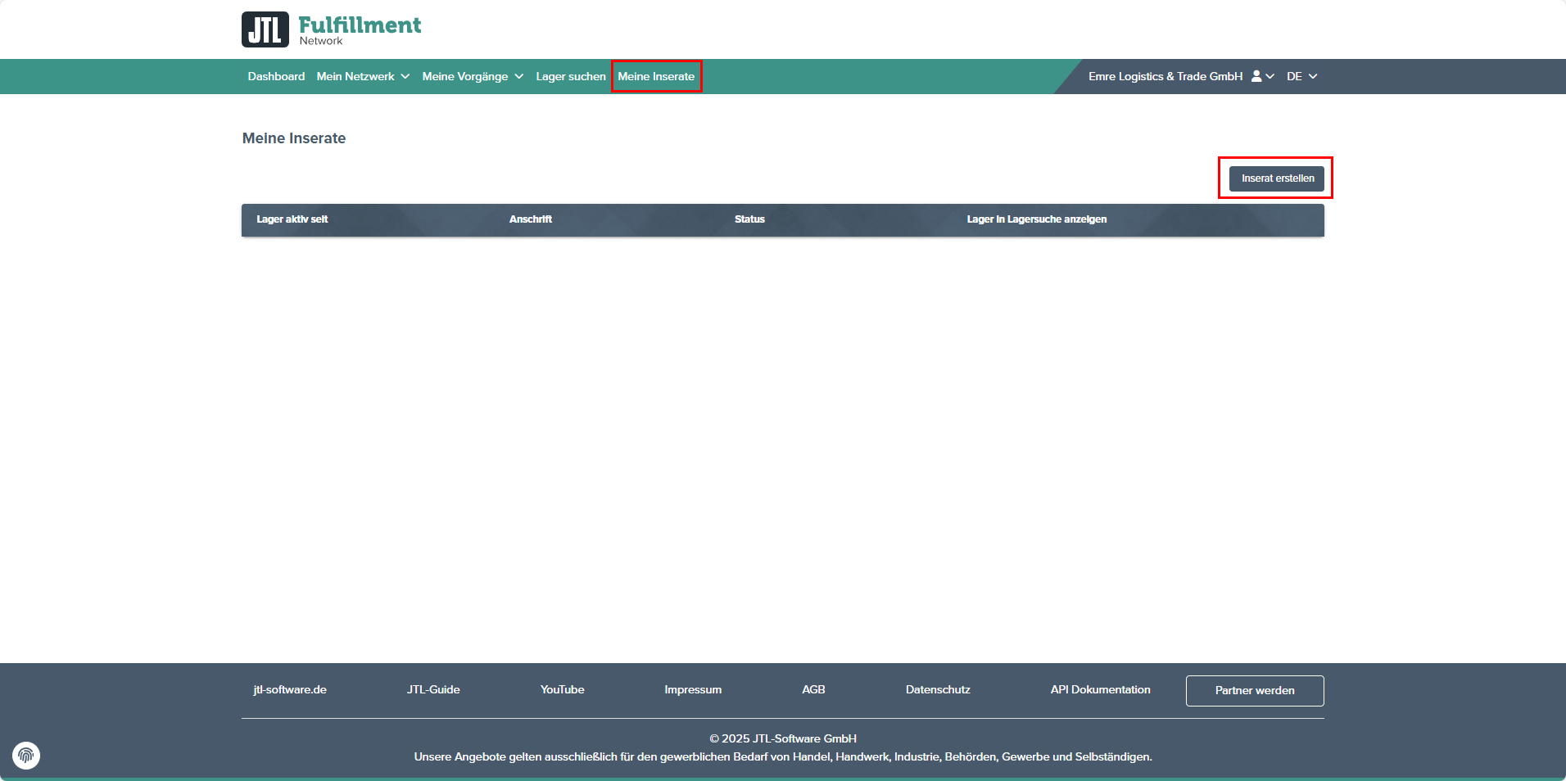Go to the Dashboard menu item
This screenshot has height=781, width=1566.
pyautogui.click(x=276, y=76)
